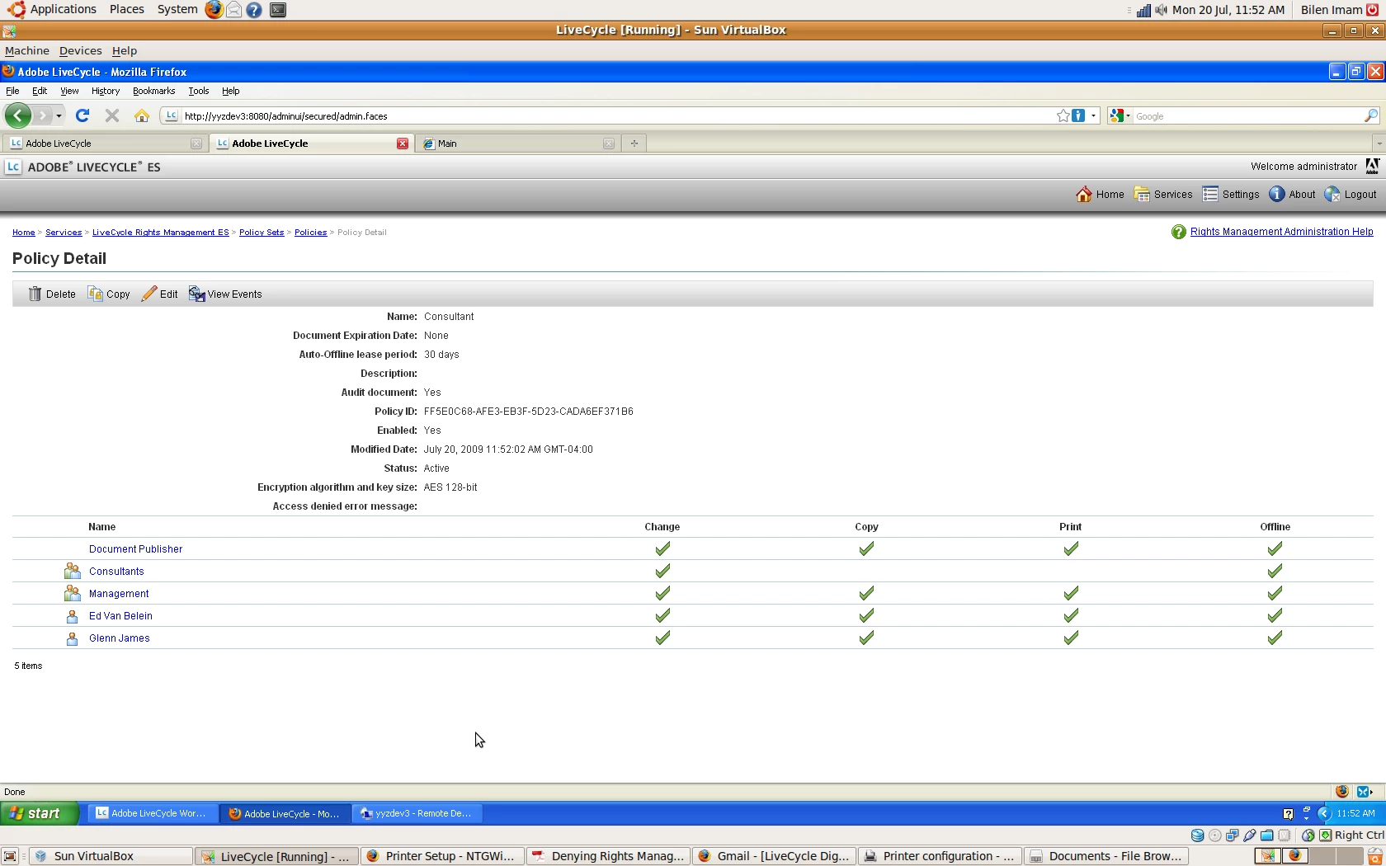This screenshot has width=1386, height=866.
Task: Click the Firefox Back arrow button
Action: click(17, 115)
